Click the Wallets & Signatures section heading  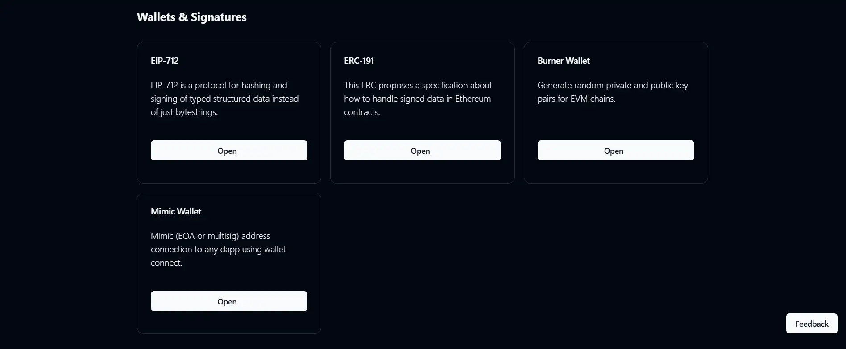pos(191,17)
